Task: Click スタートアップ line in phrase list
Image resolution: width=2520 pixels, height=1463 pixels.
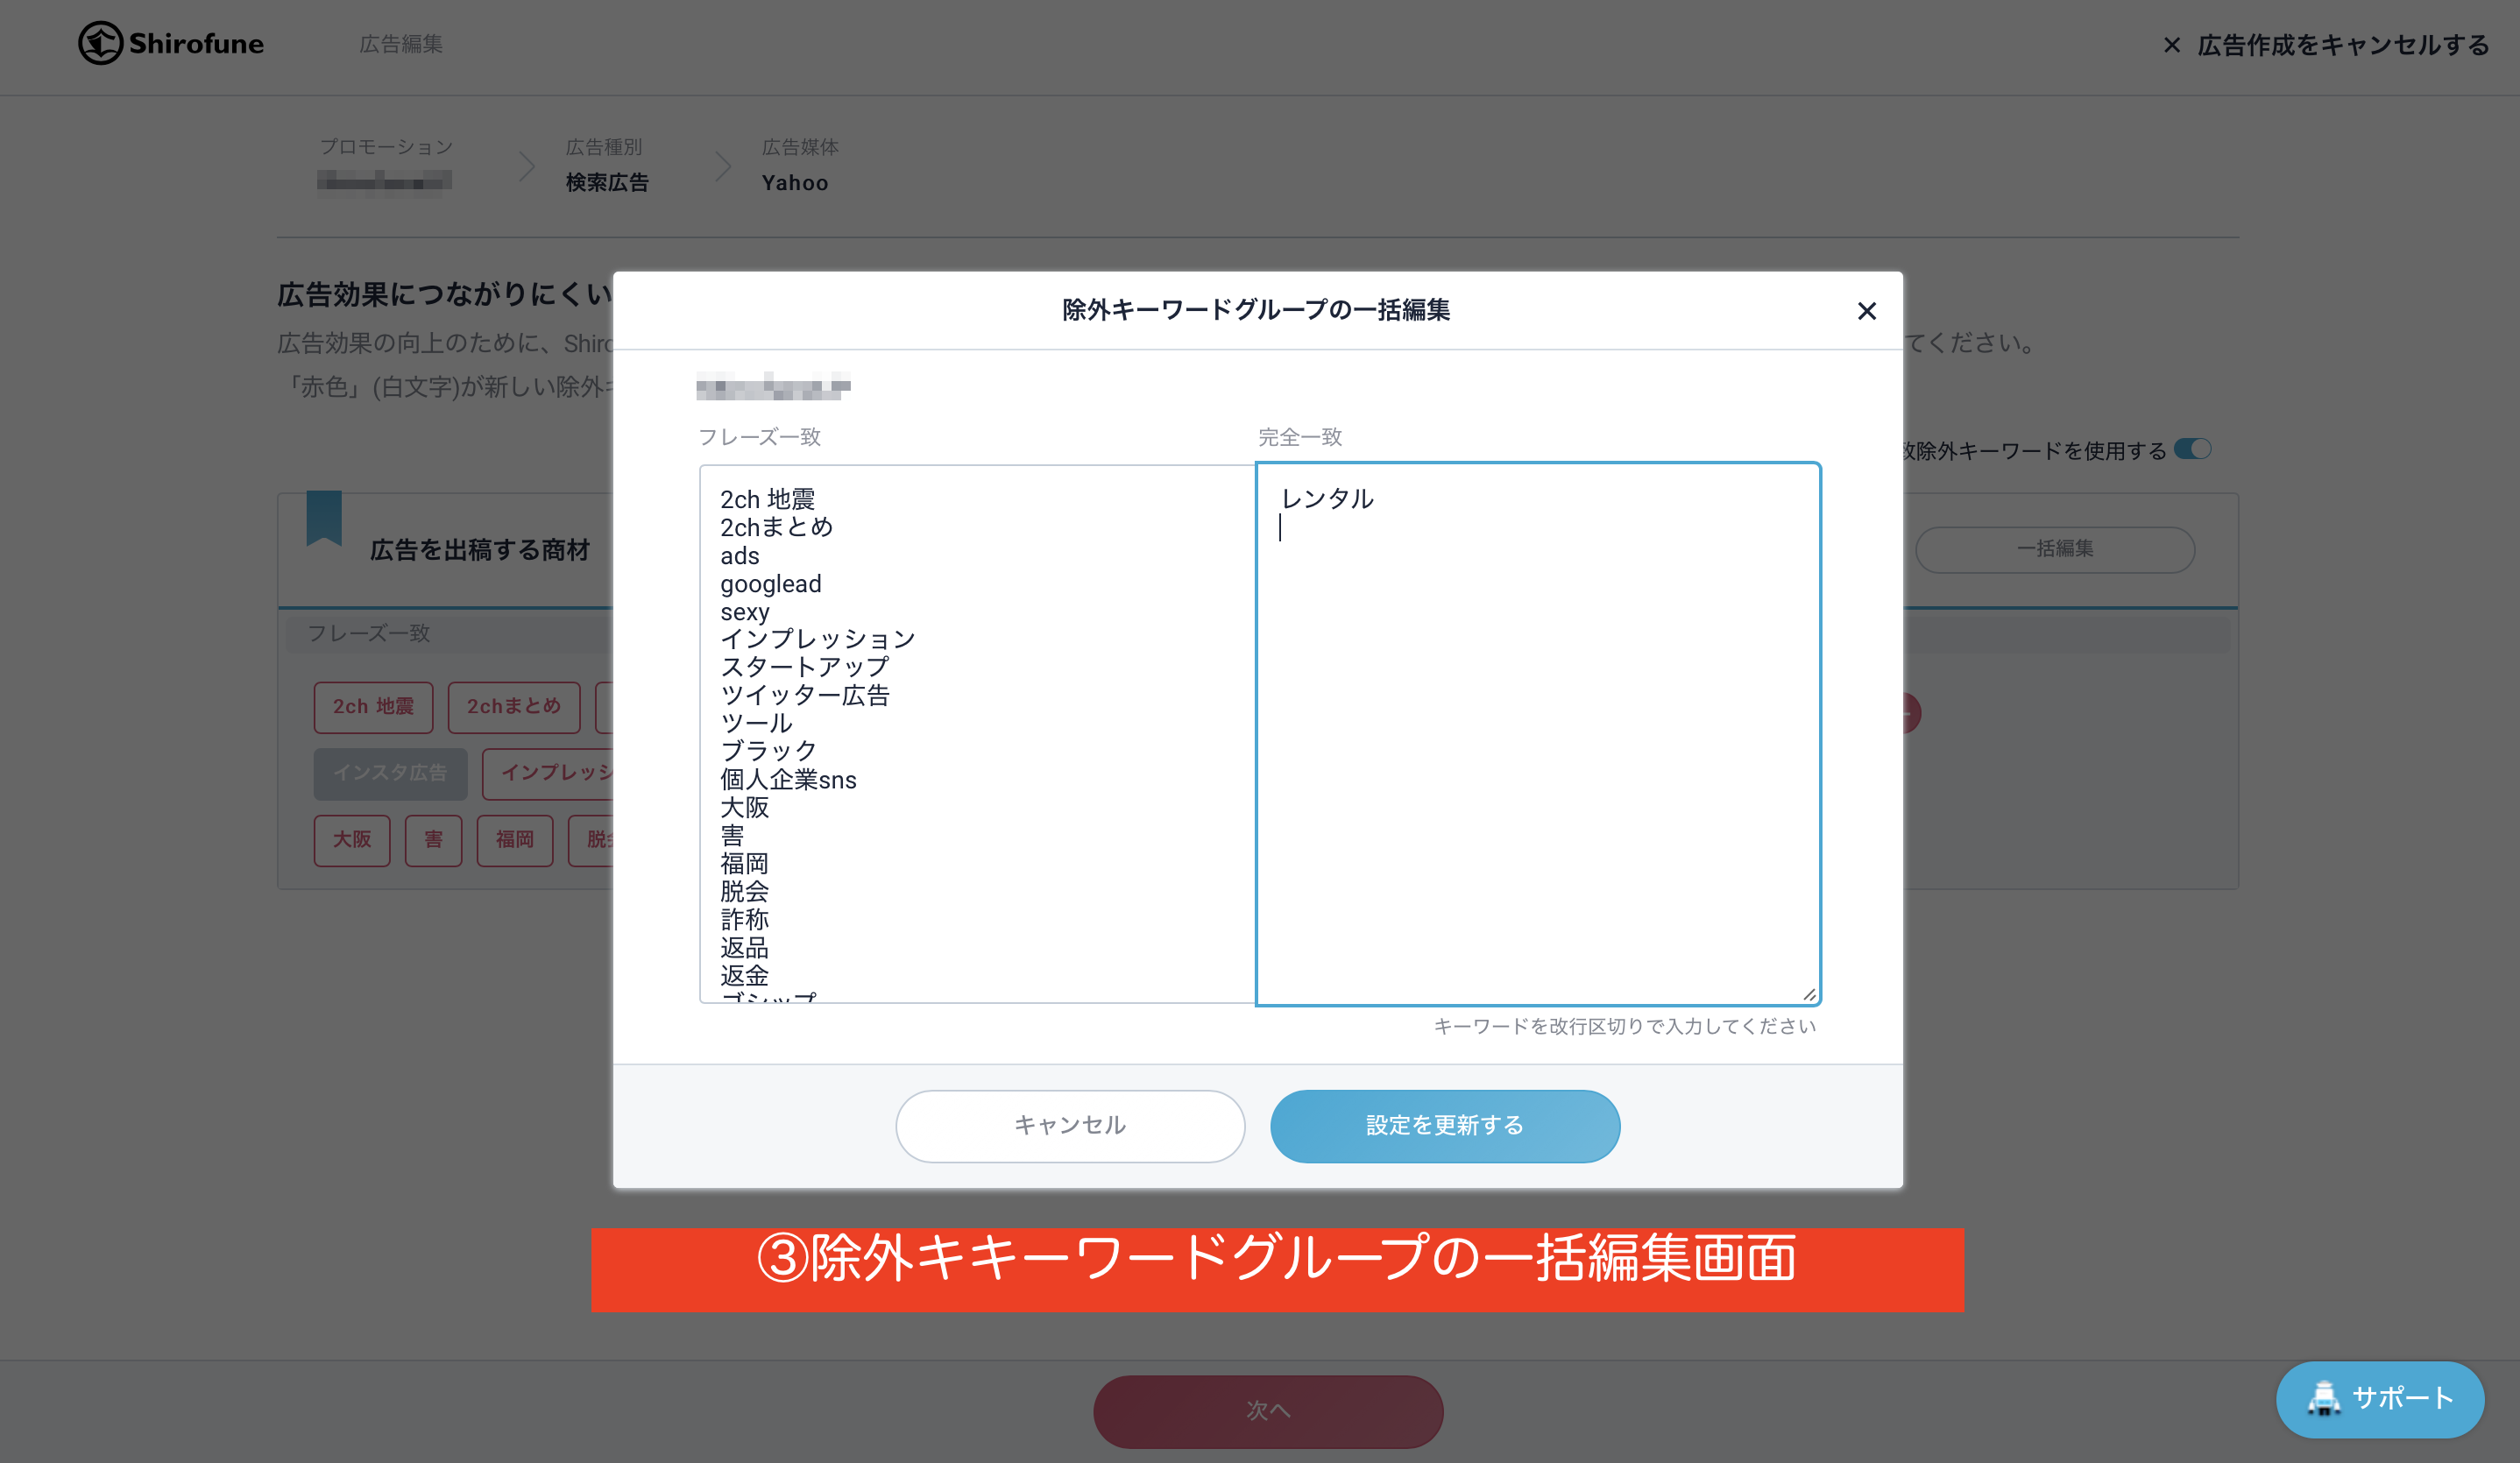Action: (804, 667)
